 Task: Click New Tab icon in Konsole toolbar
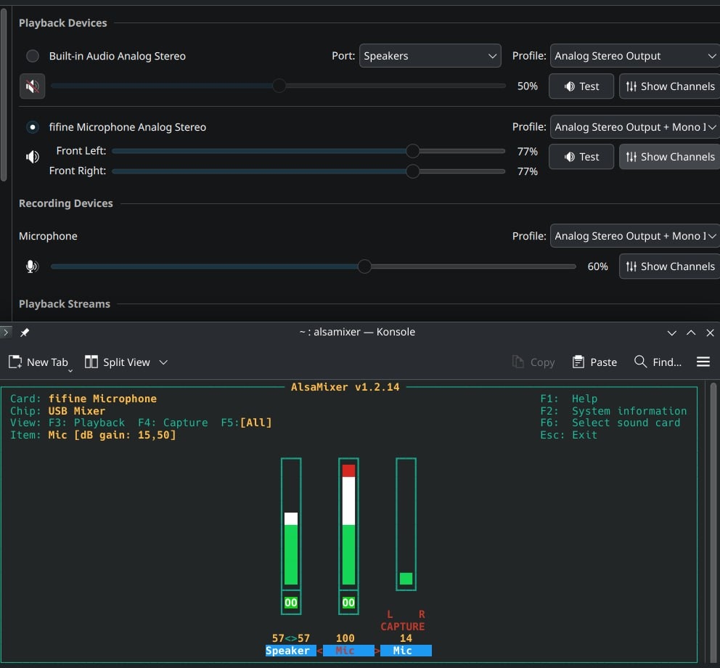point(15,362)
